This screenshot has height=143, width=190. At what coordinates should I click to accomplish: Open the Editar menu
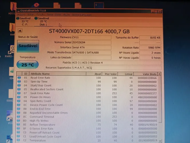31,15
